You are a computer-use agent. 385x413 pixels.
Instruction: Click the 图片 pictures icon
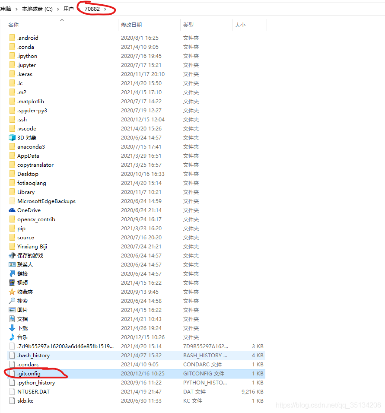[x=12, y=310]
